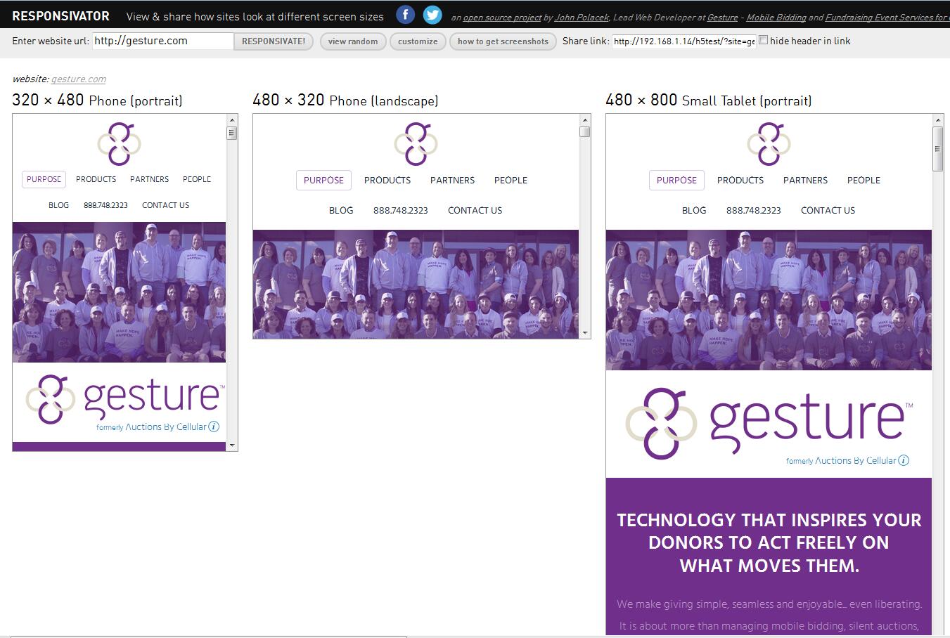Open the gesture.com website link

(79, 79)
